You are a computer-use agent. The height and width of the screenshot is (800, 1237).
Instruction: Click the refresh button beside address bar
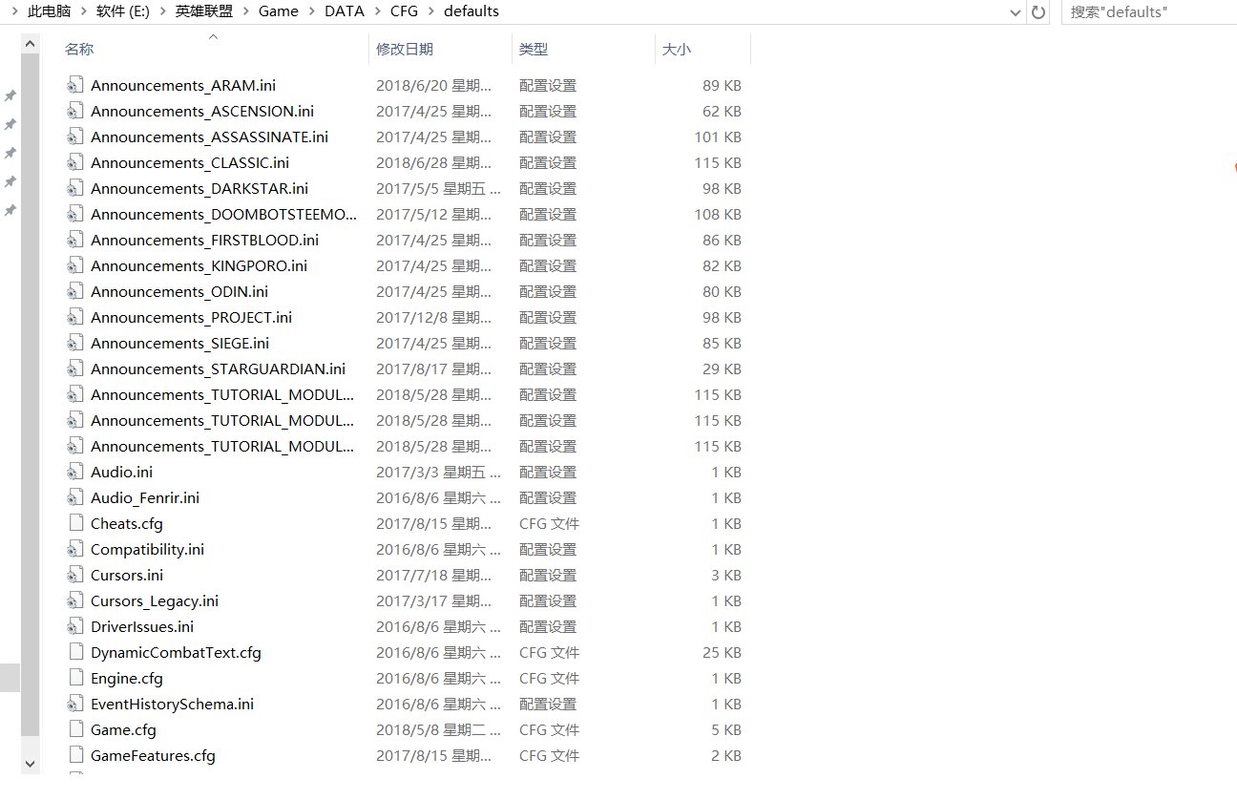pyautogui.click(x=1038, y=12)
